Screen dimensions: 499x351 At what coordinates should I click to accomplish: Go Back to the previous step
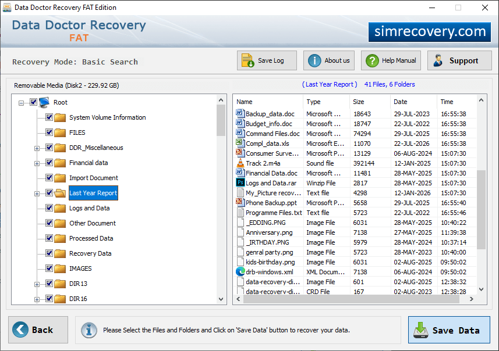(38, 329)
